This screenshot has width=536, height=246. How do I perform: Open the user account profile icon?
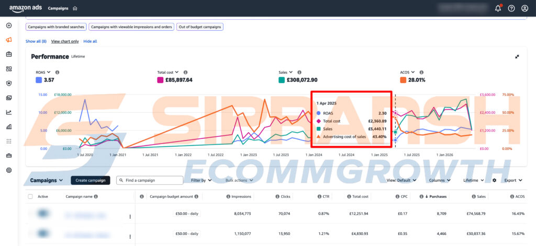524,8
